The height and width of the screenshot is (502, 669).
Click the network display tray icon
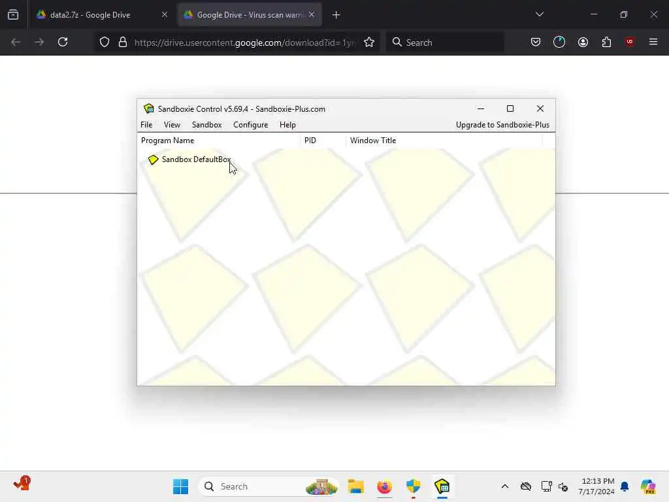click(546, 486)
